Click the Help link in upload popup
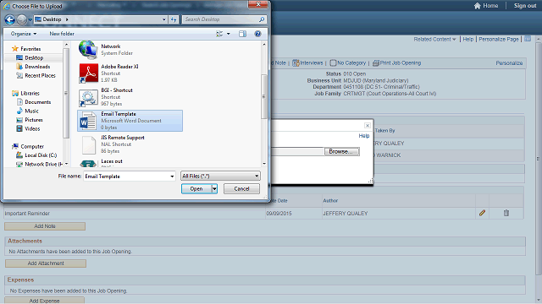 click(x=364, y=136)
